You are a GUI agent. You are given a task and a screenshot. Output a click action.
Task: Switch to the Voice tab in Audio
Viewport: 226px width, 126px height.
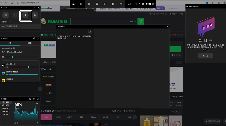[x=30, y=43]
